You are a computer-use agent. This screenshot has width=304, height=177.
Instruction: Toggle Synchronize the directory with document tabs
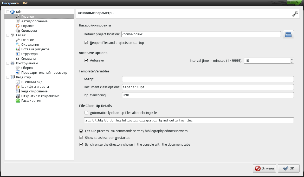point(81,145)
